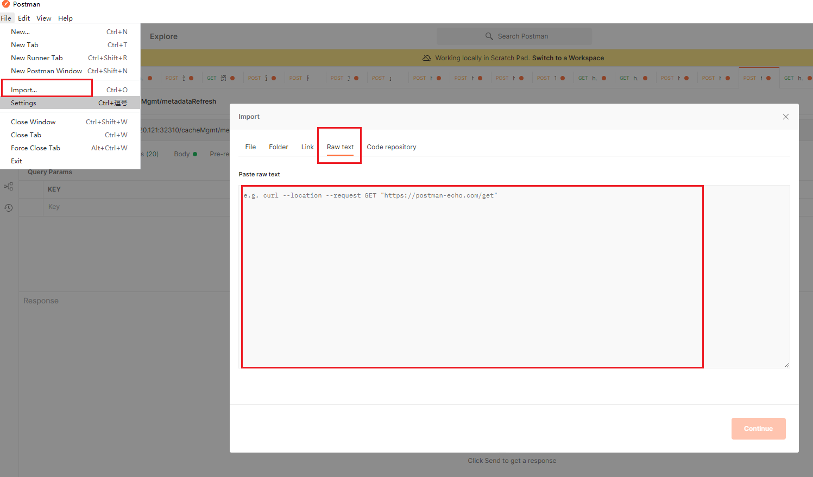Select Force Close Tab entry

pyautogui.click(x=70, y=148)
